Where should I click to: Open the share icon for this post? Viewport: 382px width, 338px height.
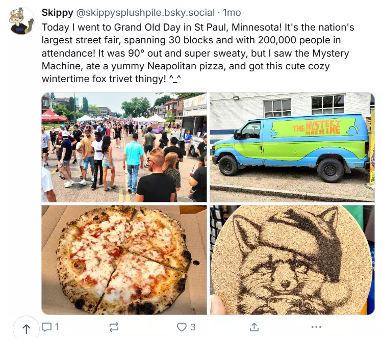point(254,327)
